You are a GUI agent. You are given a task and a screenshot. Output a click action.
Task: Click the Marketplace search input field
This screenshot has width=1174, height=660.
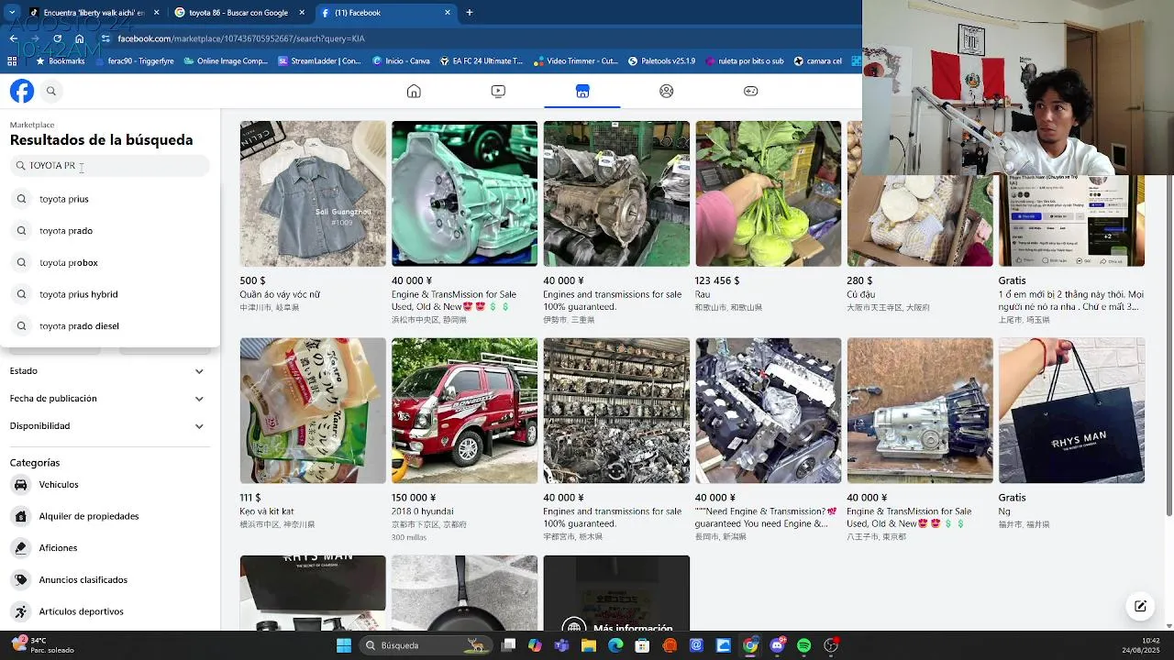110,166
